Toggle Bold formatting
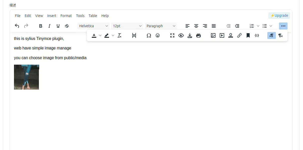This screenshot has width=303, height=150. (x=41, y=26)
